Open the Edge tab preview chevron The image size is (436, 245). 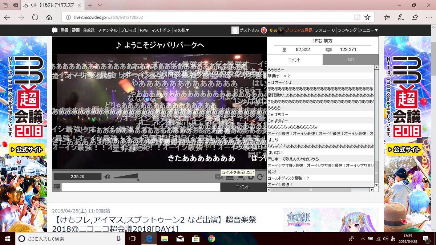[x=100, y=5]
